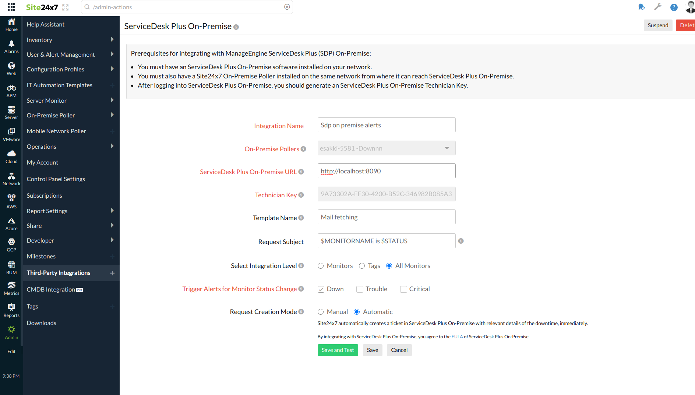Click the Integration Name input field
The height and width of the screenshot is (395, 695).
click(x=386, y=125)
